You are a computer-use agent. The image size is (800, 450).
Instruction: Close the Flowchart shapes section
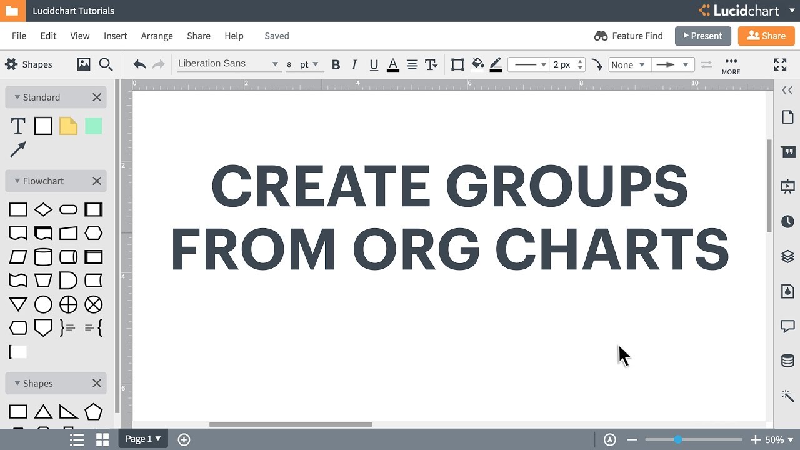[x=97, y=181]
